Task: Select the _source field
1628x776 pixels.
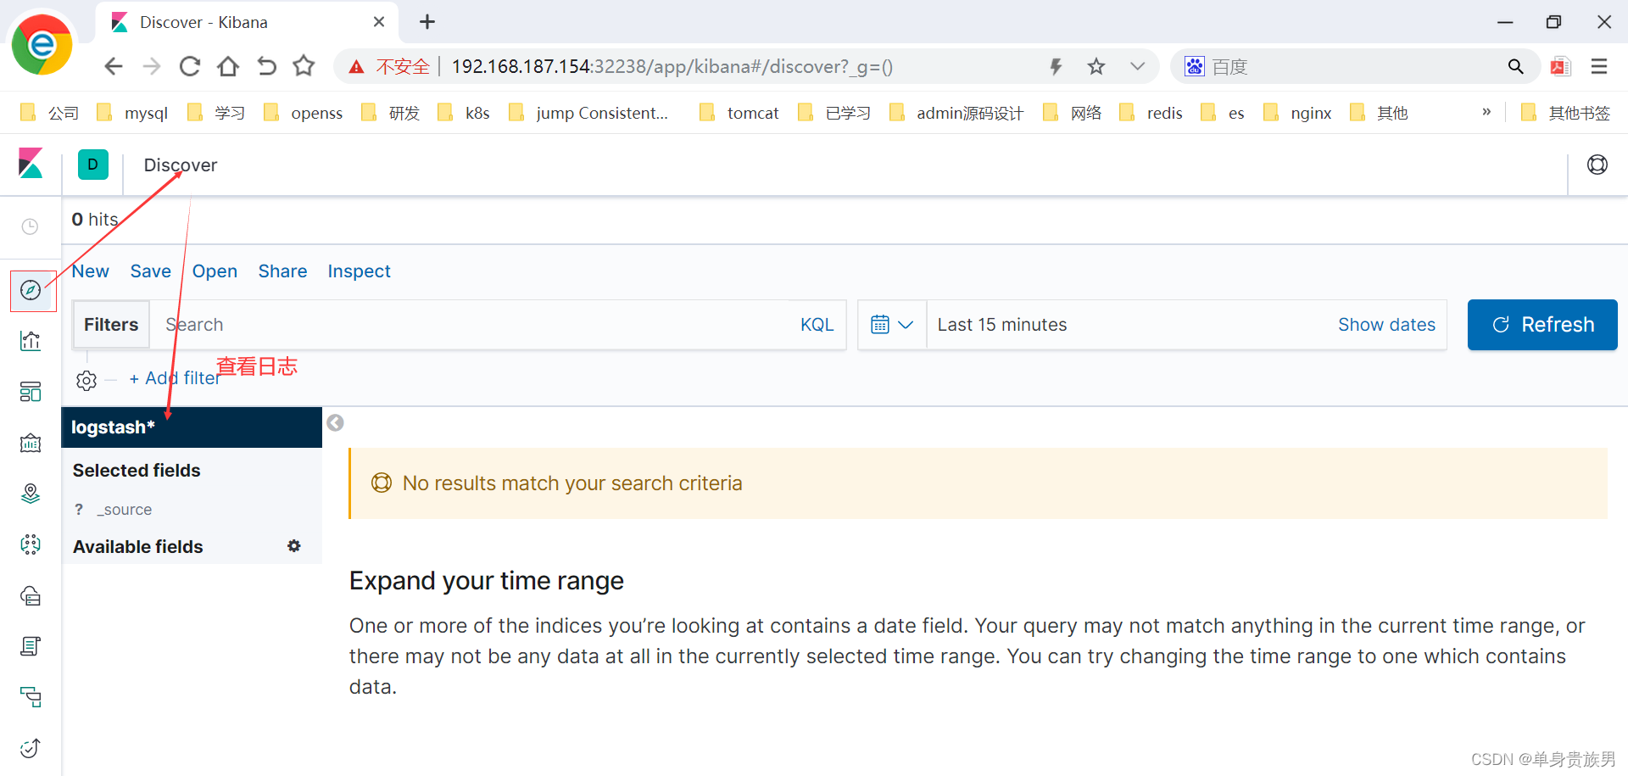Action: 125,510
